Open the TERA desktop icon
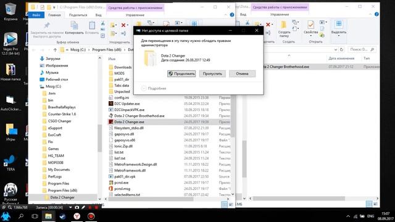The width and height of the screenshot is (395, 222). pos(10,163)
